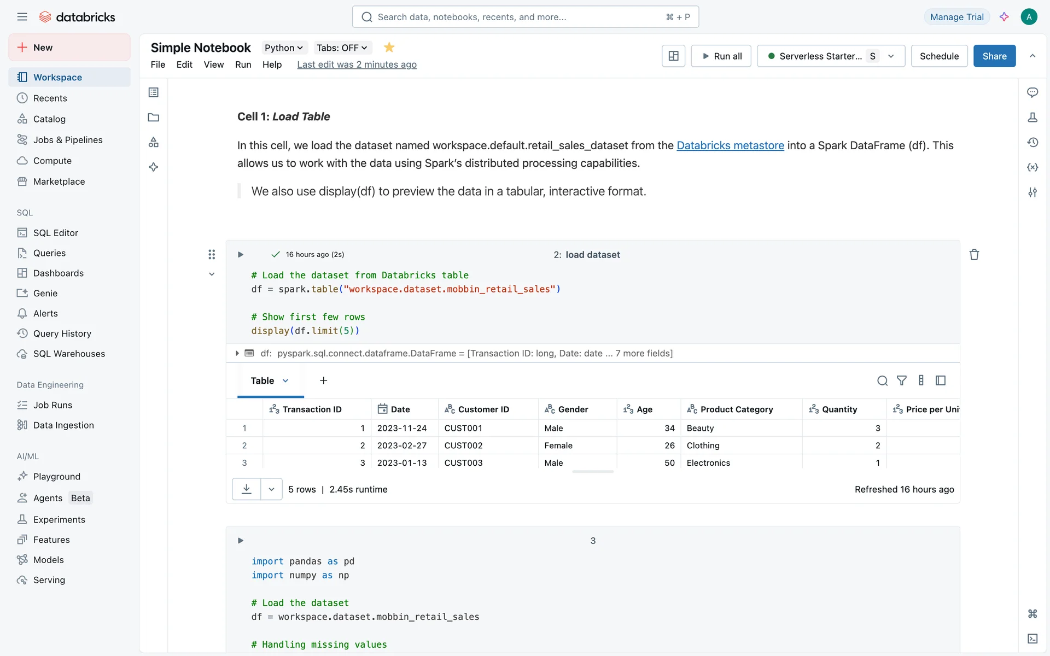
Task: Click the Databricks Assistant sparkle icon
Action: click(1004, 17)
